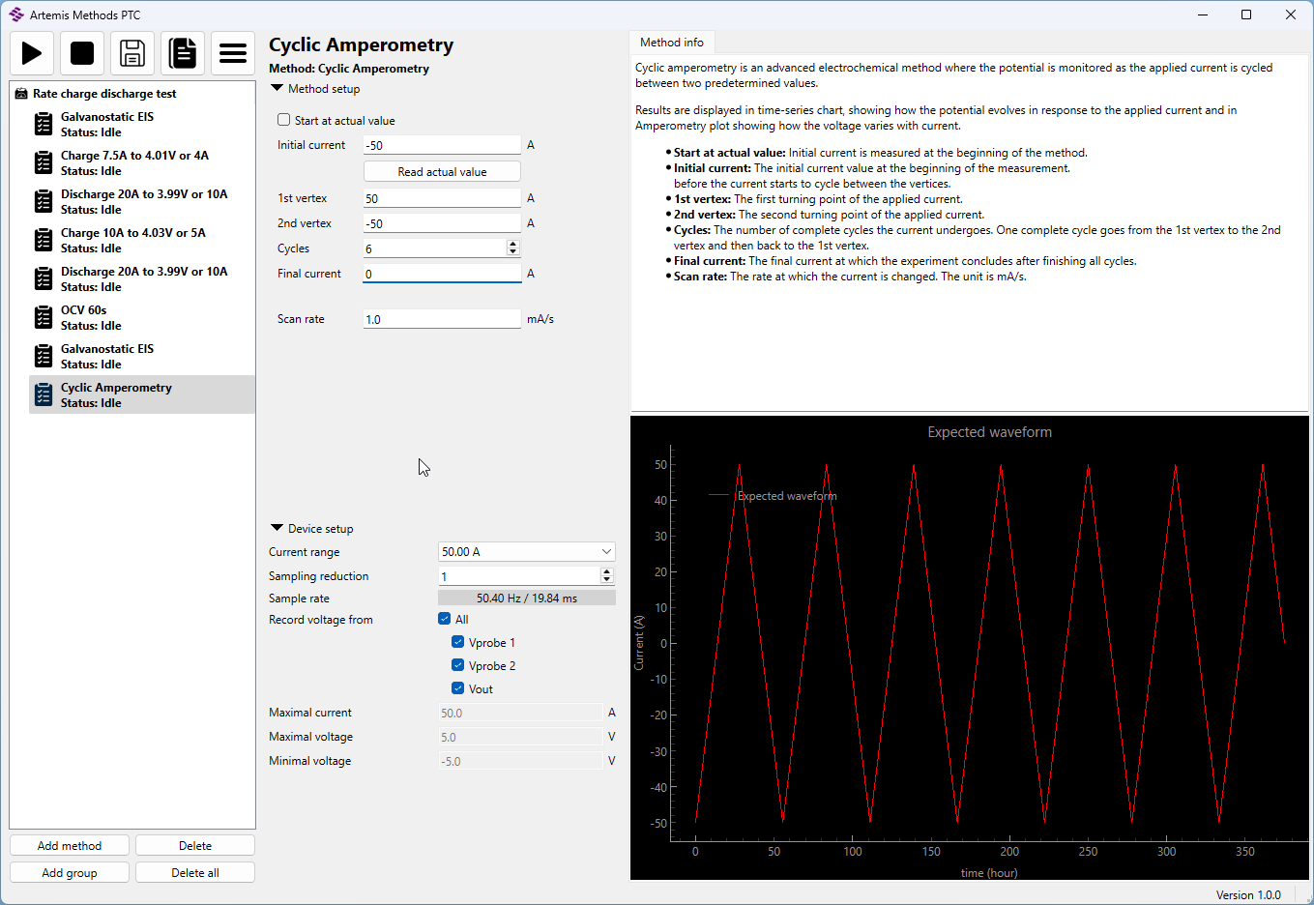
Task: Click the Save floppy disk icon
Action: click(132, 53)
